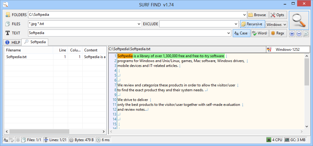Click the Lines: 1/21 status entry
The width and height of the screenshot is (313, 146).
[x=56, y=140]
